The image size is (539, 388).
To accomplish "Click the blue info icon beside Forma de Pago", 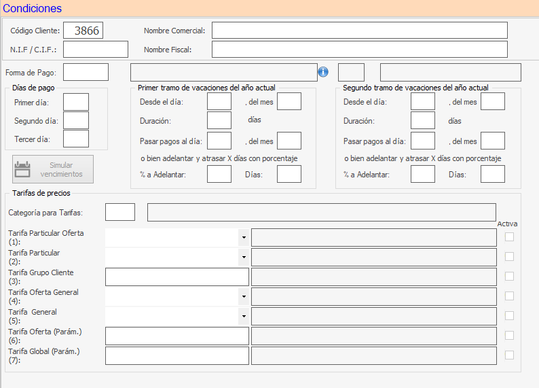I will [323, 72].
